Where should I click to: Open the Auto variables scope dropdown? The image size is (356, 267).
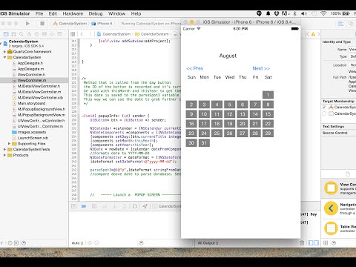point(77,243)
